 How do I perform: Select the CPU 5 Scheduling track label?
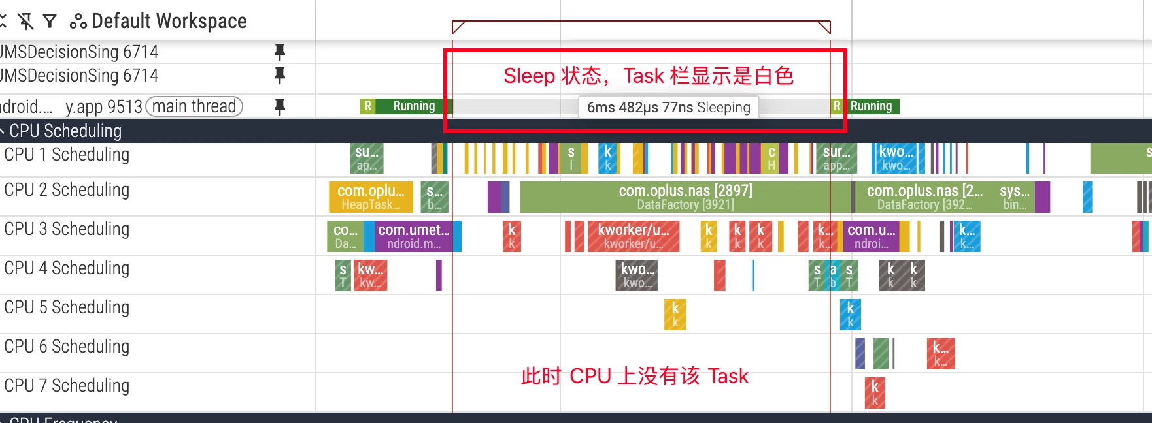pos(67,307)
